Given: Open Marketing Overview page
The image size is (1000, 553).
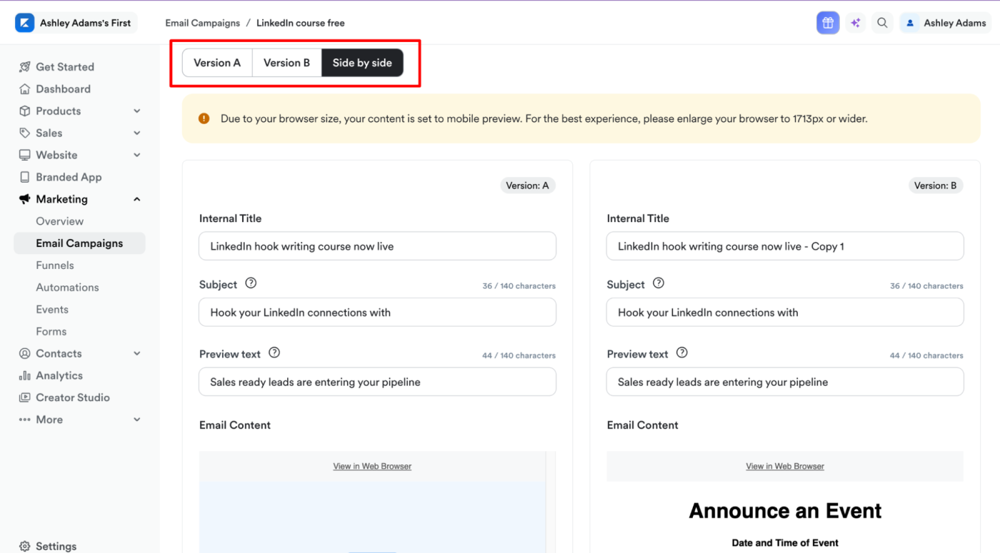Looking at the screenshot, I should click(x=60, y=221).
